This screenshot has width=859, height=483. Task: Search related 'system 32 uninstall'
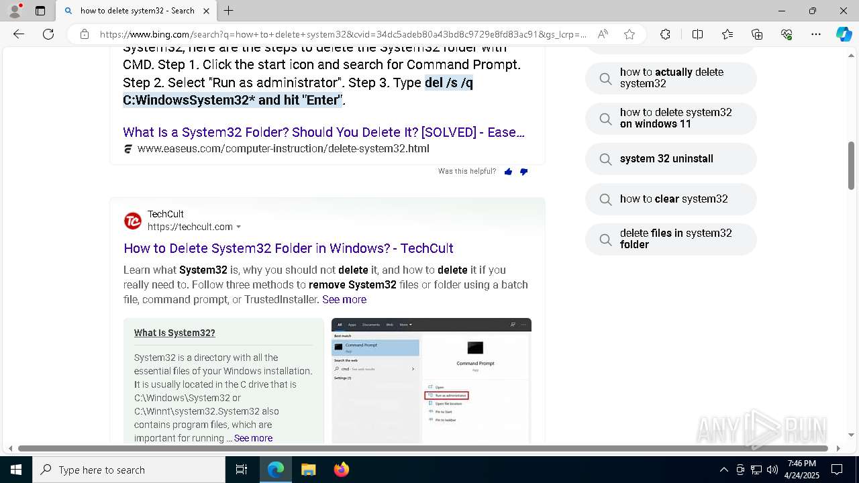point(671,159)
